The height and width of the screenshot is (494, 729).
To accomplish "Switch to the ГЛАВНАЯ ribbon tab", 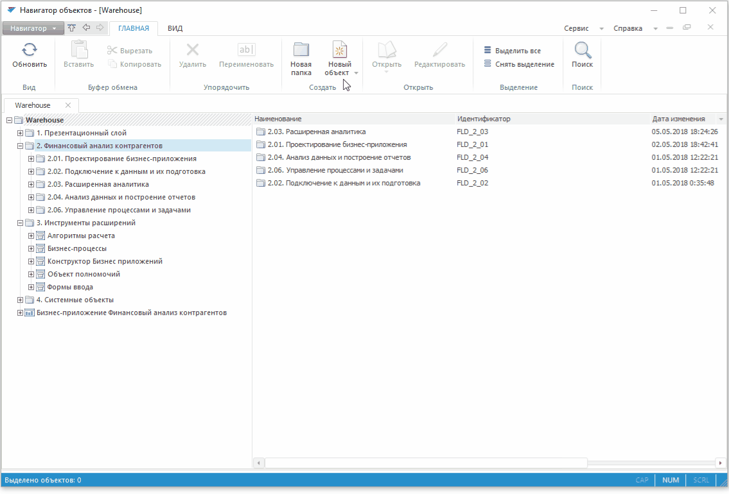I will (134, 28).
